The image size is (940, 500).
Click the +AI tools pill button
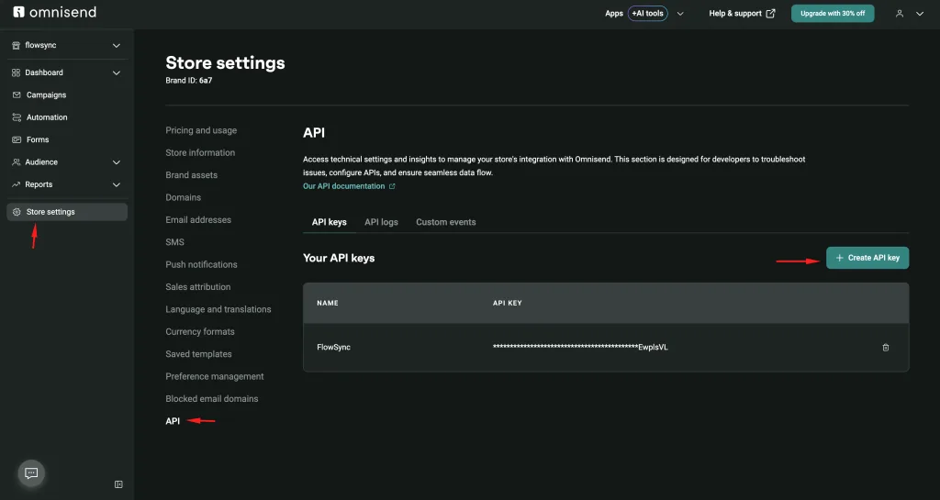click(x=647, y=13)
